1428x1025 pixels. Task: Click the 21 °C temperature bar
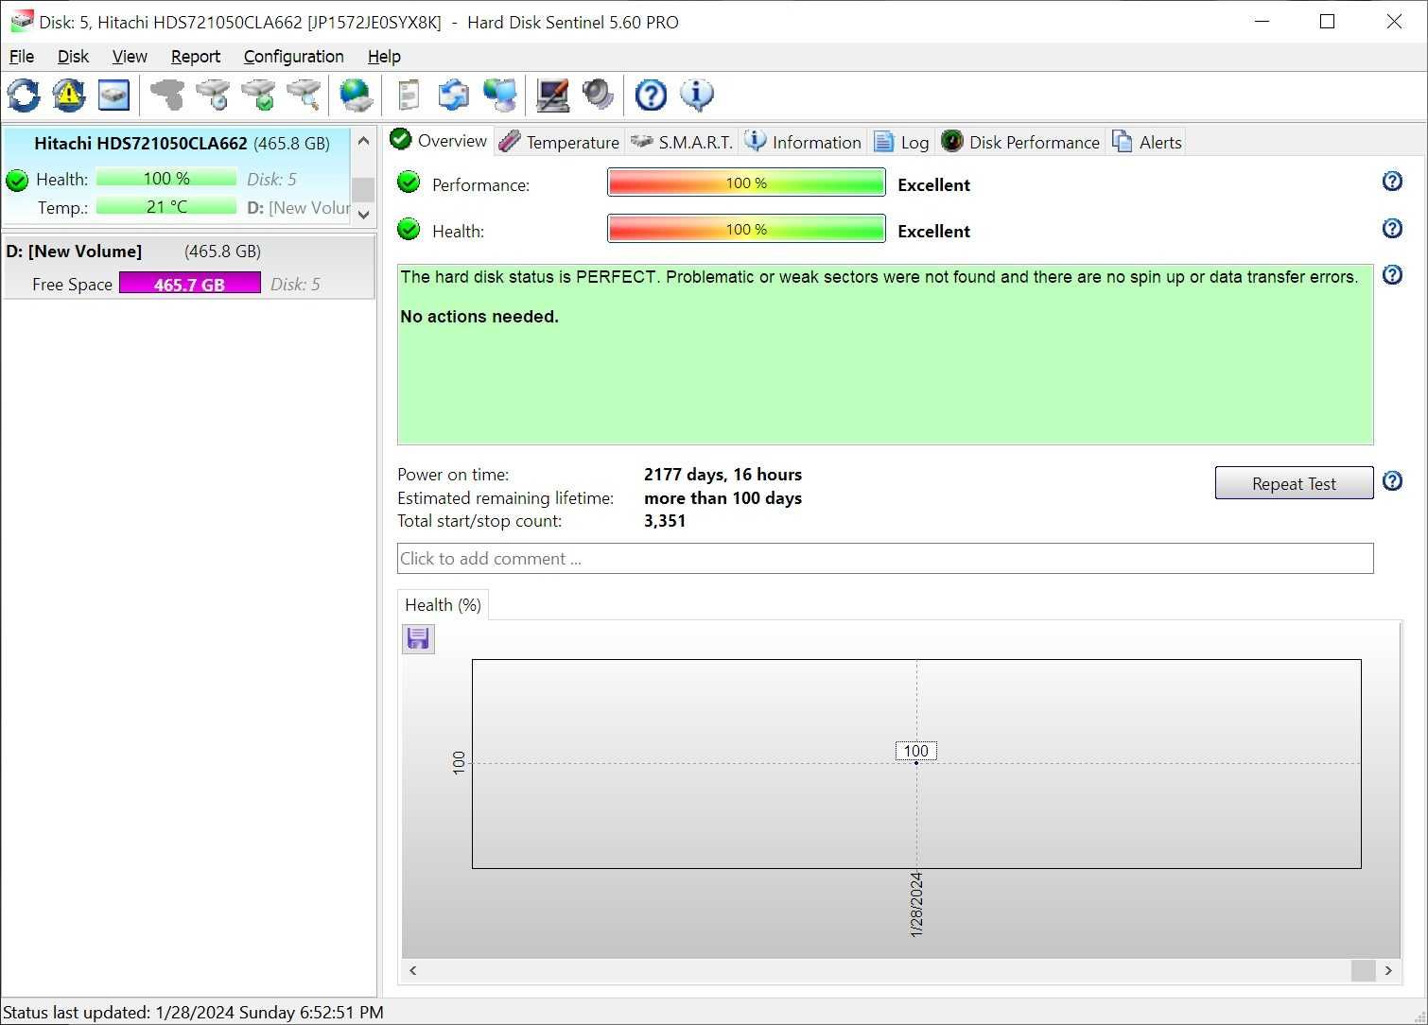coord(166,206)
